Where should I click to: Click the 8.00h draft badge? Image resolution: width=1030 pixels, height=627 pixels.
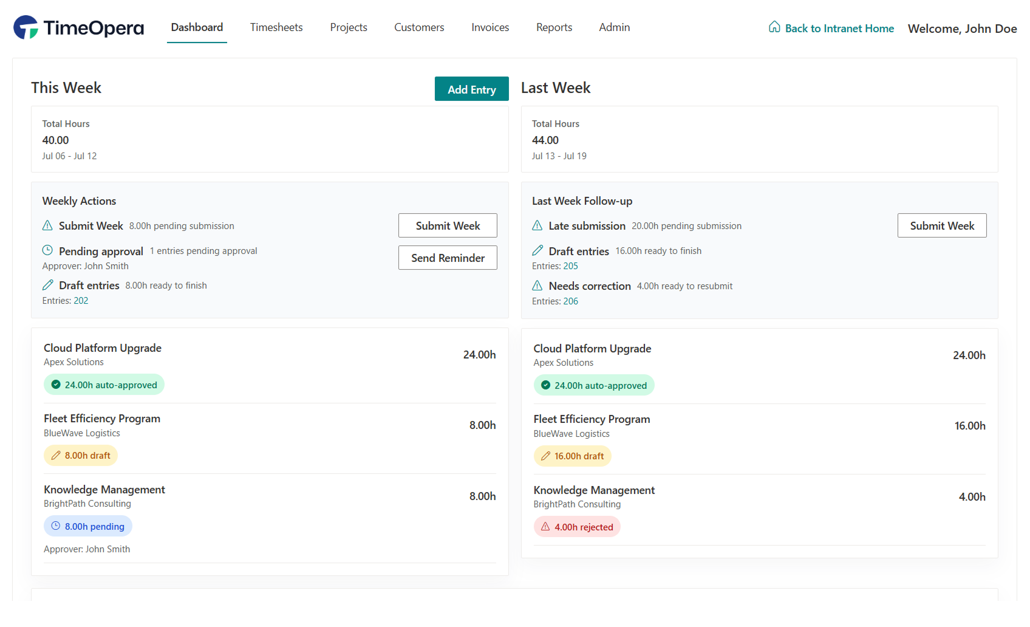pyautogui.click(x=81, y=455)
